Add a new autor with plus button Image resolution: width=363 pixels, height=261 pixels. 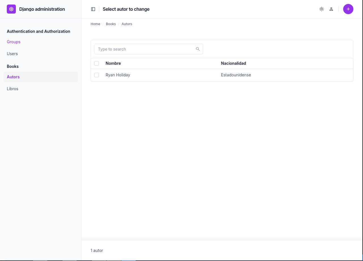click(x=348, y=9)
